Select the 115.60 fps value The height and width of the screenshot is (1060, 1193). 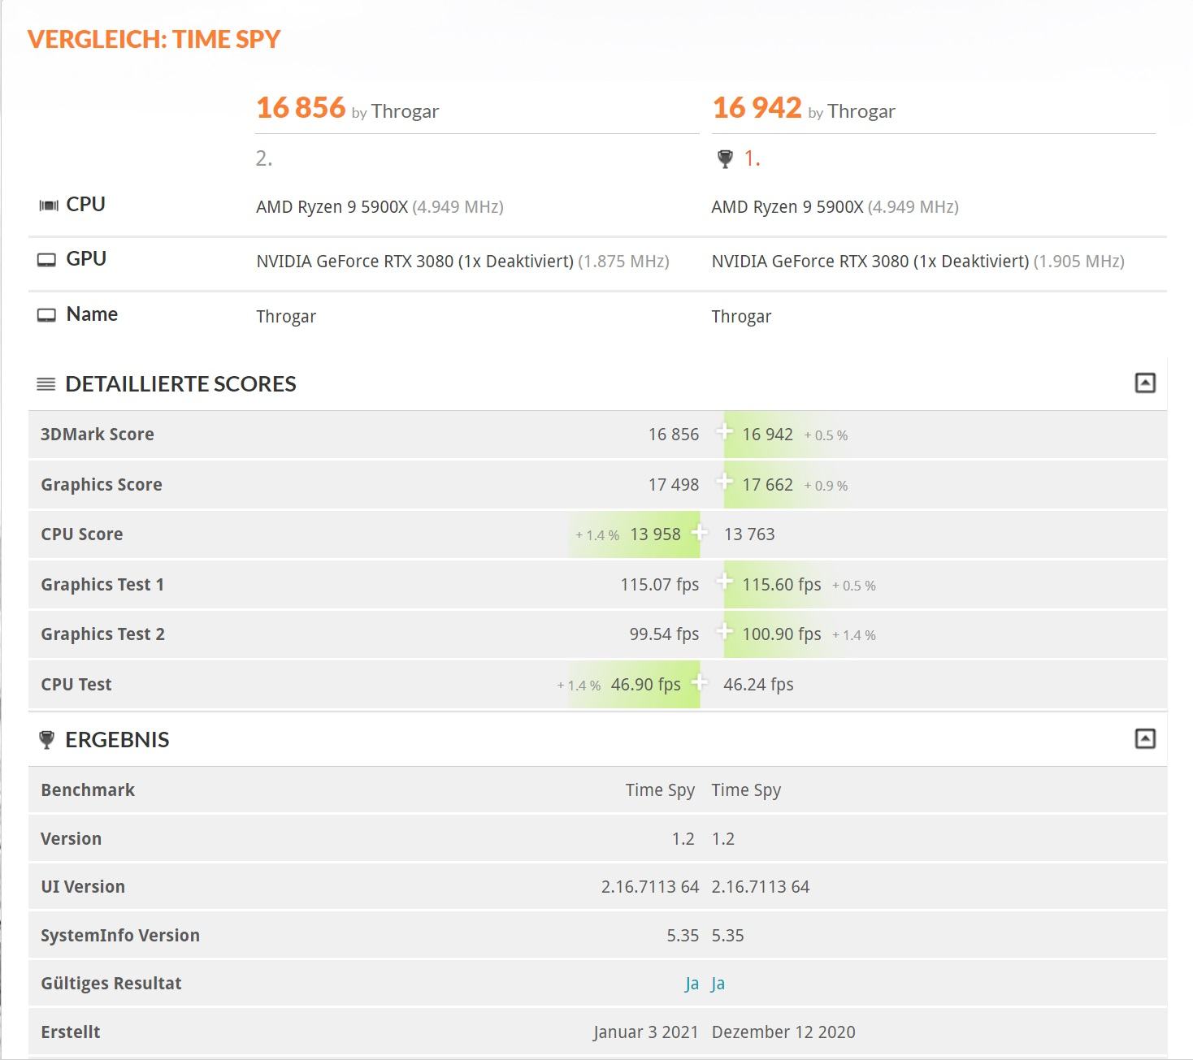coord(782,585)
